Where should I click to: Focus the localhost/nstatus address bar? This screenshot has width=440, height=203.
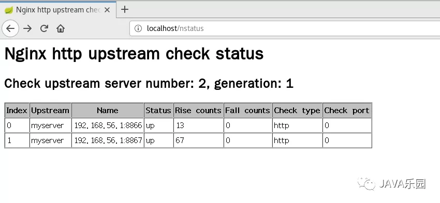click(285, 28)
